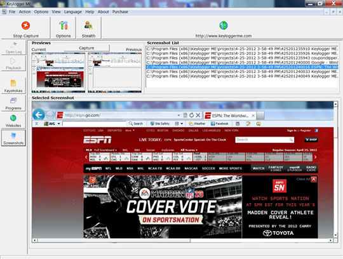
Task: Select screenshot list entry 425201240049 Keylogger ME
Action: pos(242,76)
